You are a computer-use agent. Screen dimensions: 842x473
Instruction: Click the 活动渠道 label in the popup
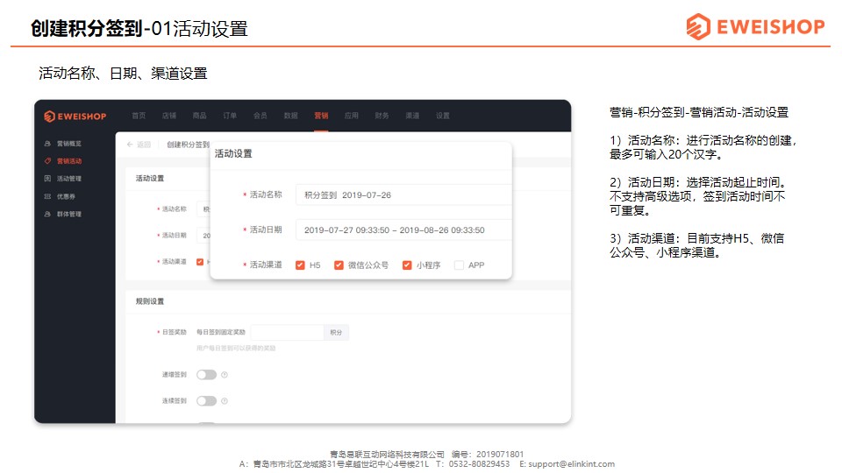[x=266, y=265]
